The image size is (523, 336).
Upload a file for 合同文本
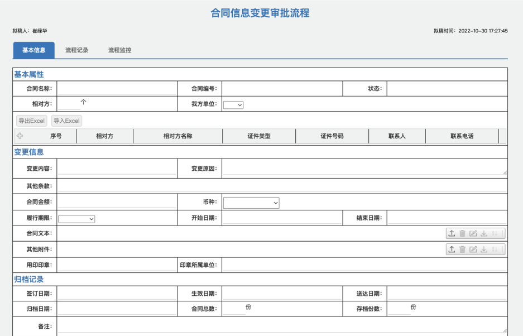[x=452, y=233]
